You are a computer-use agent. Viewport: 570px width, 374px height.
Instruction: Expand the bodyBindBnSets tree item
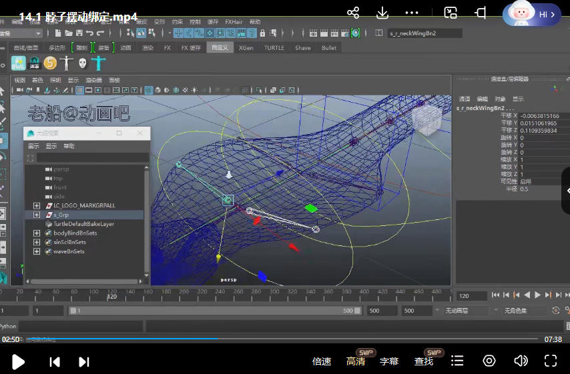point(37,233)
